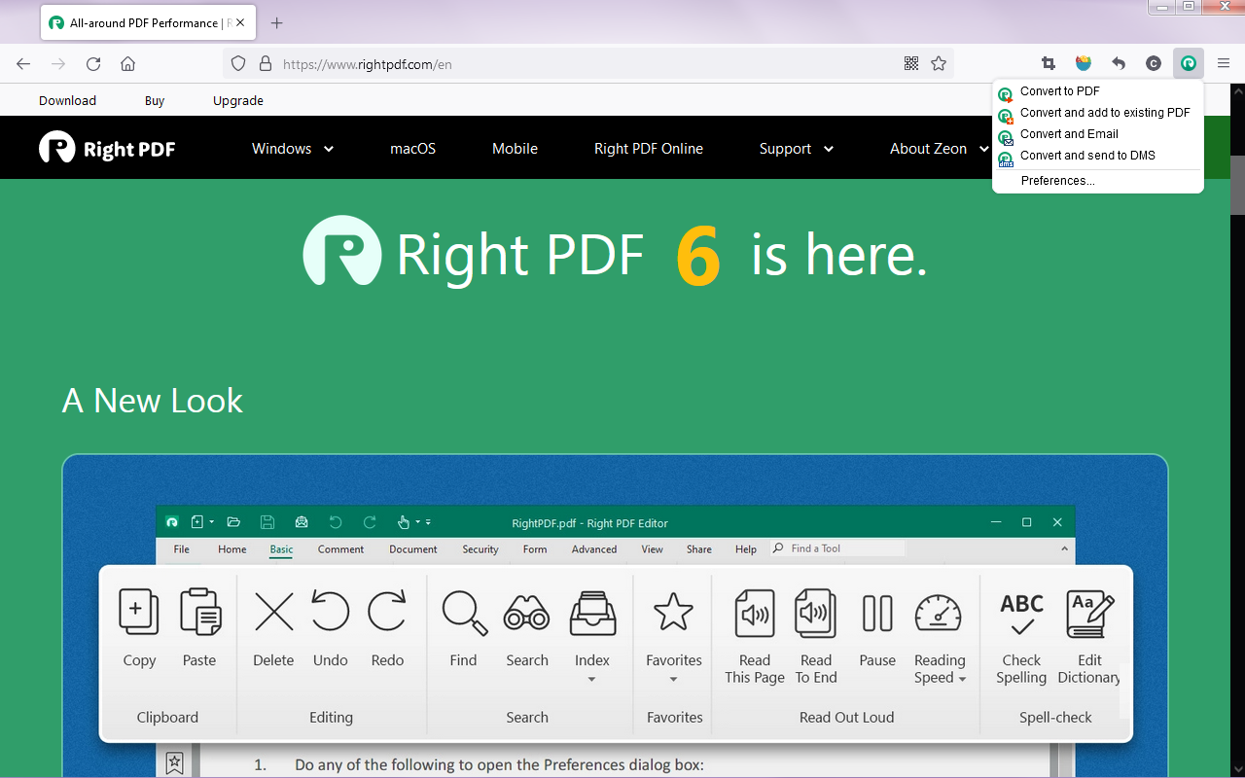Click the Download link
The height and width of the screenshot is (778, 1245).
point(67,100)
